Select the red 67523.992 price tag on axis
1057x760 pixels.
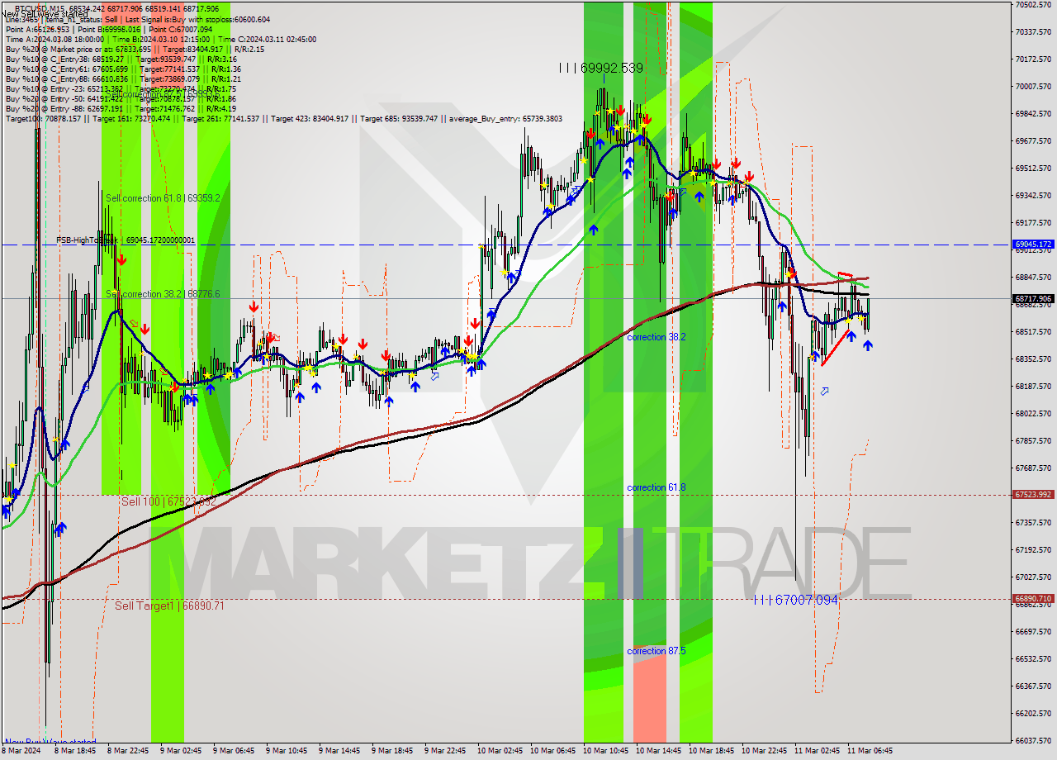coord(1033,495)
